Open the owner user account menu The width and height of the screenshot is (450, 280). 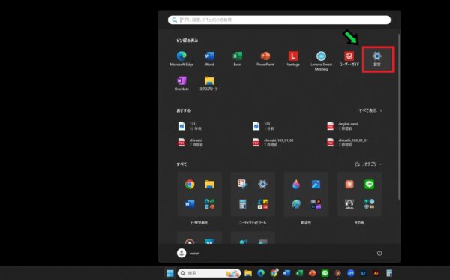tap(188, 253)
